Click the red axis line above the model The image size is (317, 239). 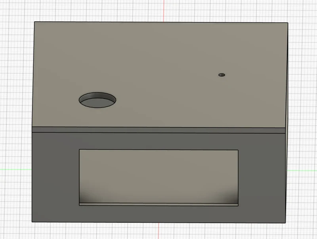tap(164, 11)
